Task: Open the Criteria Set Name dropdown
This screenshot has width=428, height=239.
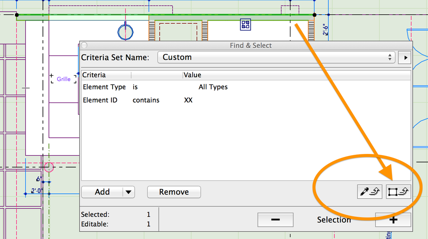Action: click(276, 57)
